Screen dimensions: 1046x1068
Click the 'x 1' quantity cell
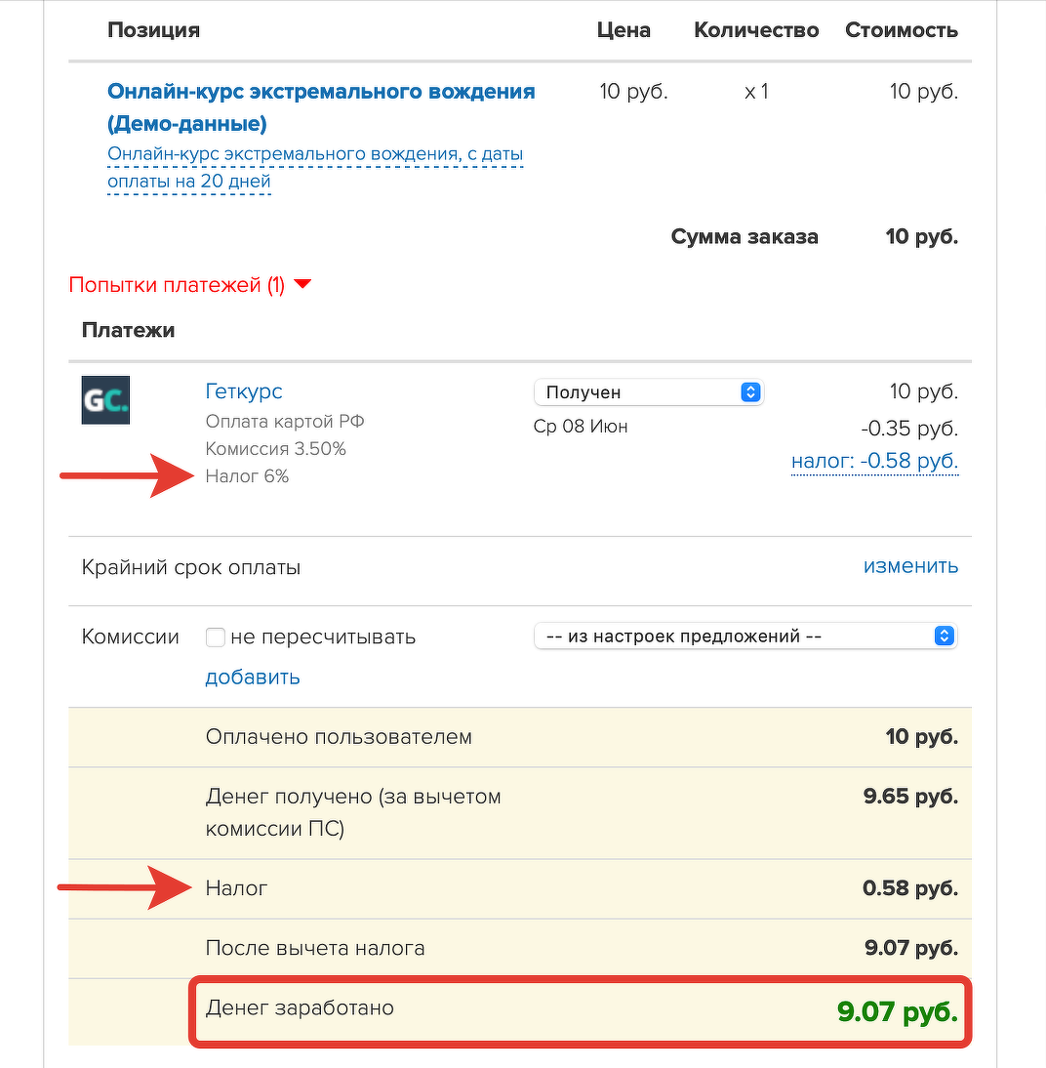(x=756, y=91)
